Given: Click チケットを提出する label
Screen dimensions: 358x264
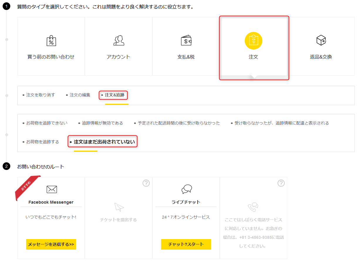Looking at the screenshot, I should pos(119,220).
